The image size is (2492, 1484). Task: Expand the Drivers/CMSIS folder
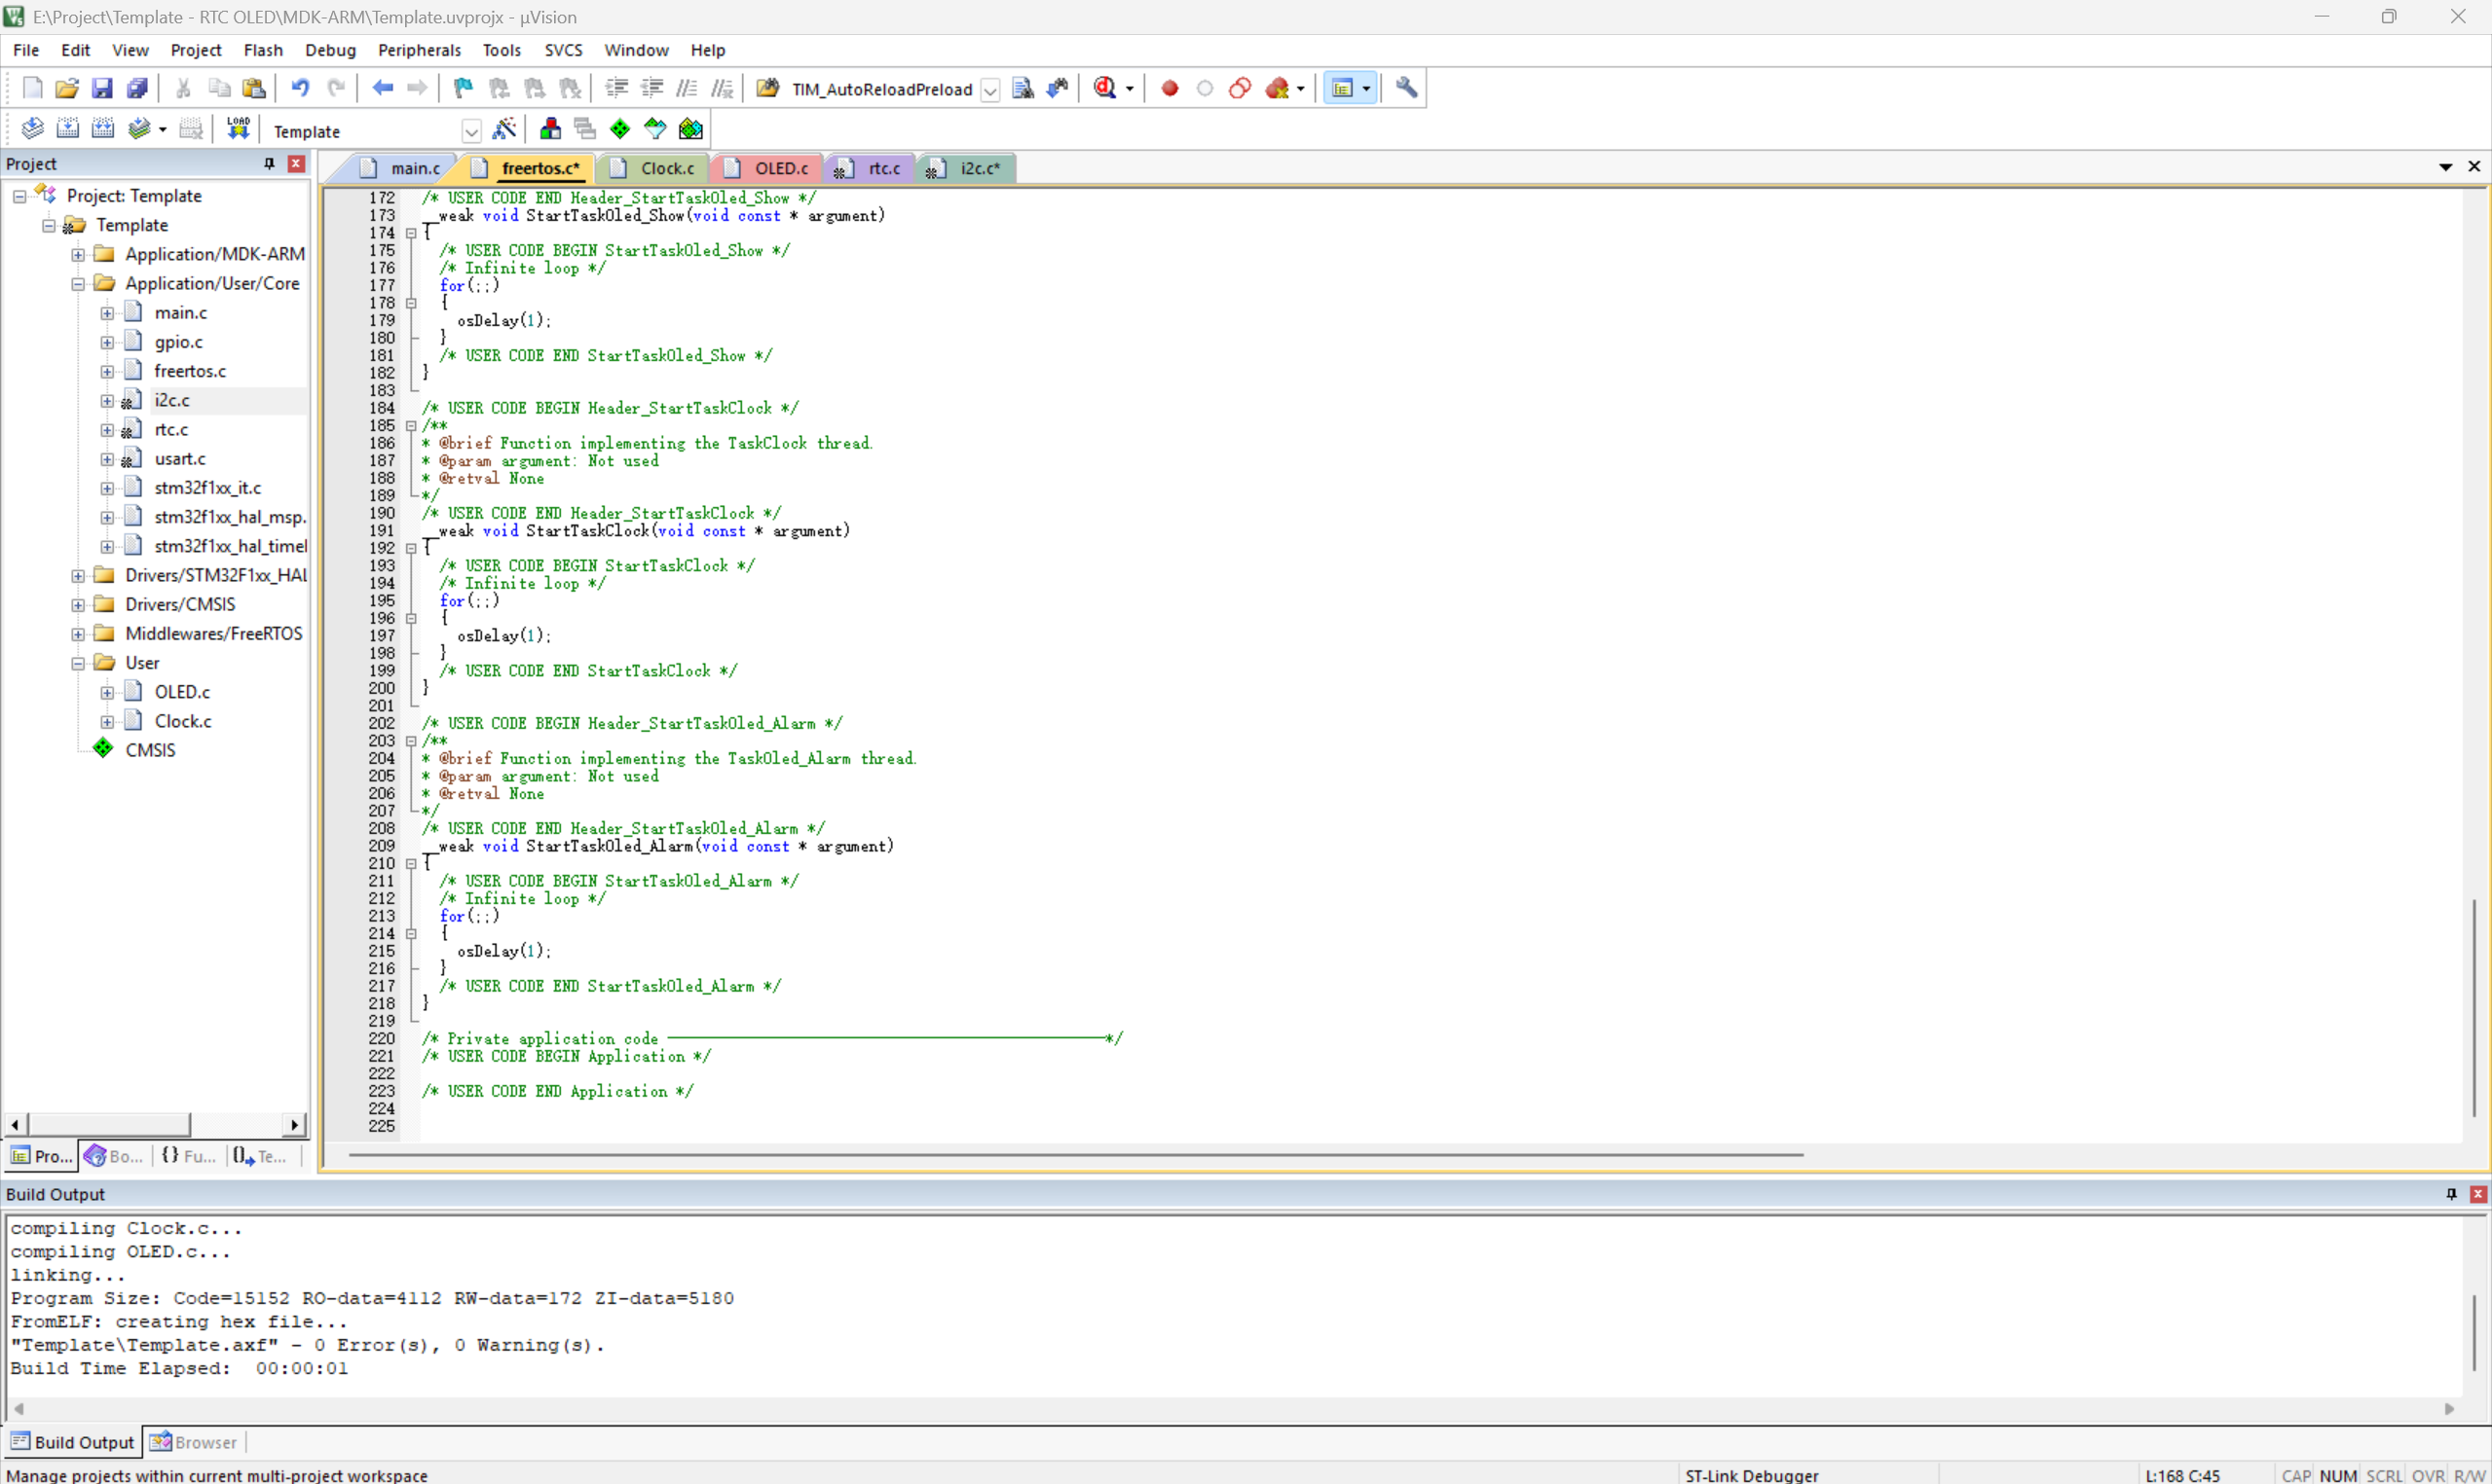[x=78, y=604]
